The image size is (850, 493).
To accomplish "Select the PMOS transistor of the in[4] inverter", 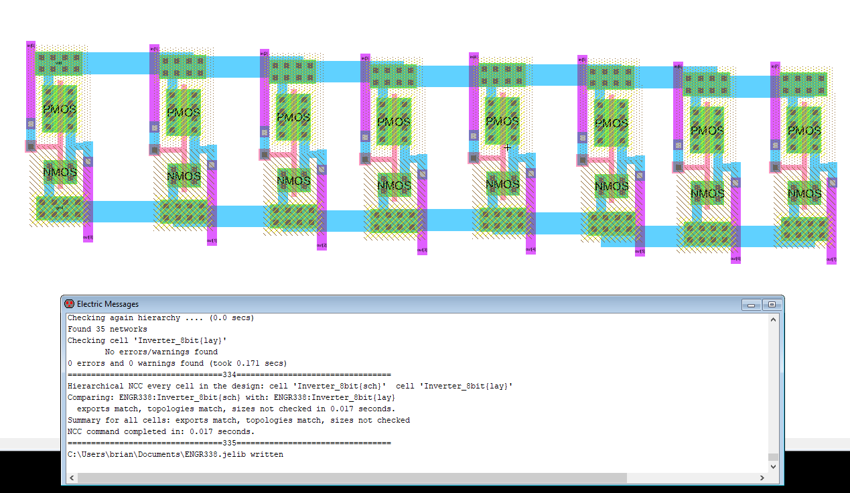I will tap(502, 121).
